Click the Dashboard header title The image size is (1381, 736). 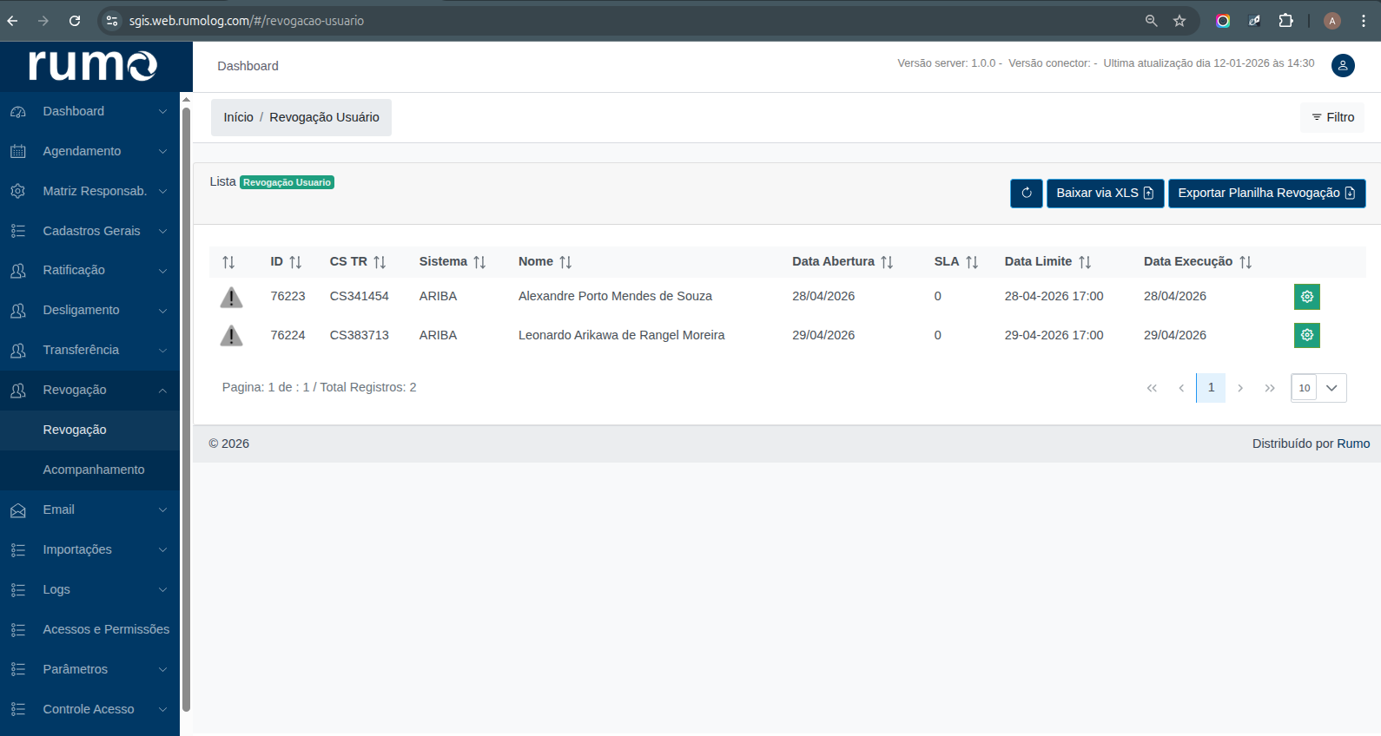click(248, 66)
